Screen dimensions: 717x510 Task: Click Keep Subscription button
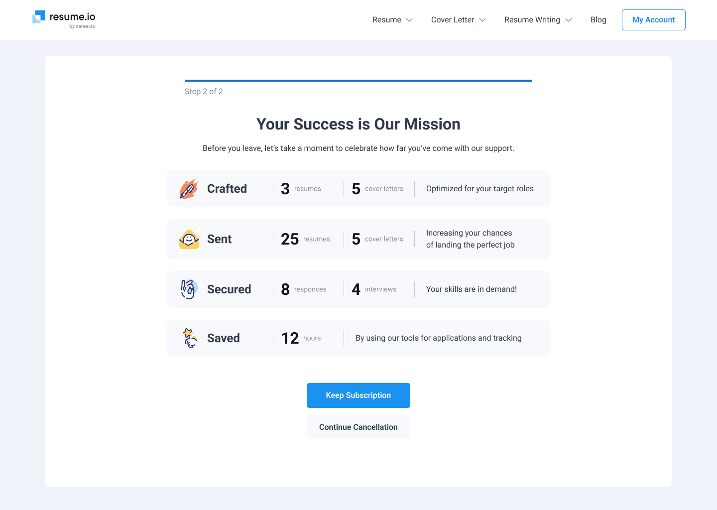(x=358, y=395)
